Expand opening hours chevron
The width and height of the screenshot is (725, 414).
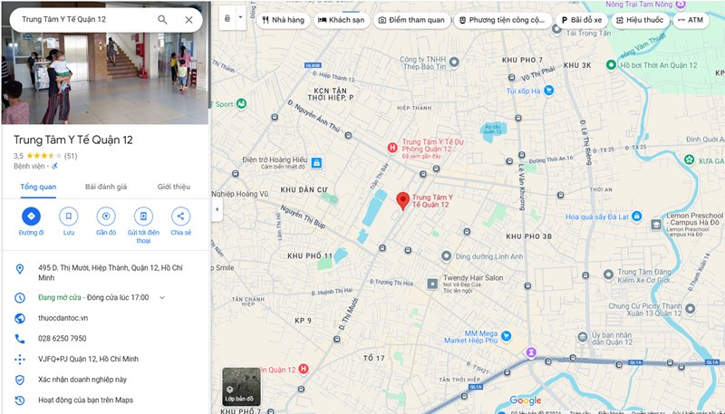(x=162, y=297)
